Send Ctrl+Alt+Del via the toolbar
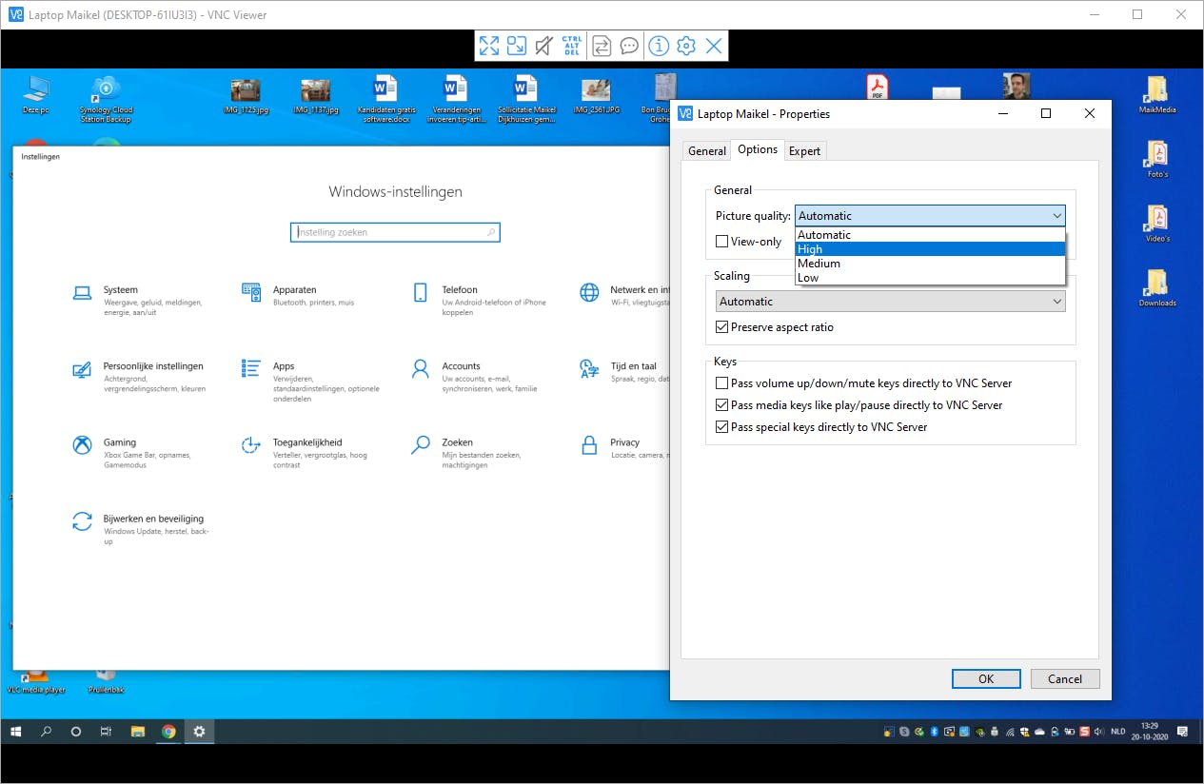1204x784 pixels. point(572,46)
